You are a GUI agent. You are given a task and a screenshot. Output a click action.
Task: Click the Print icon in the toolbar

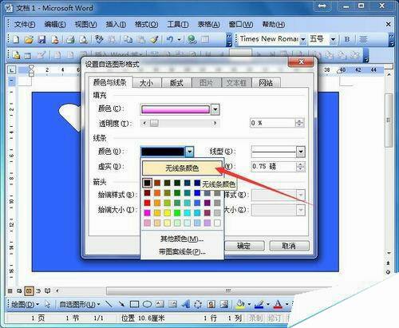pyautogui.click(x=70, y=40)
